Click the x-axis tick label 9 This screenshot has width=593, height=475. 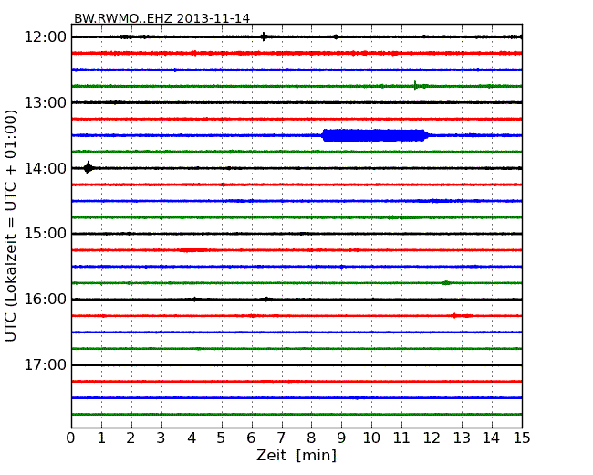click(341, 438)
